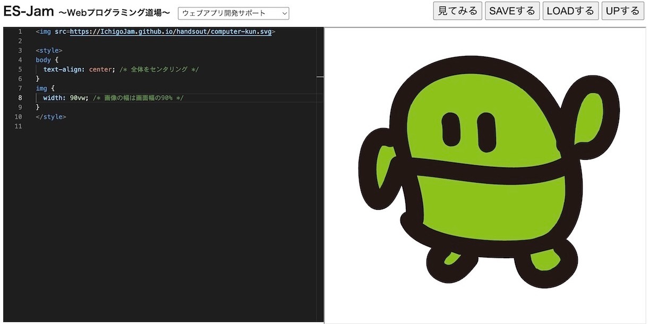Click the computer-kun.svg URL in the code
The height and width of the screenshot is (324, 648).
click(x=170, y=31)
